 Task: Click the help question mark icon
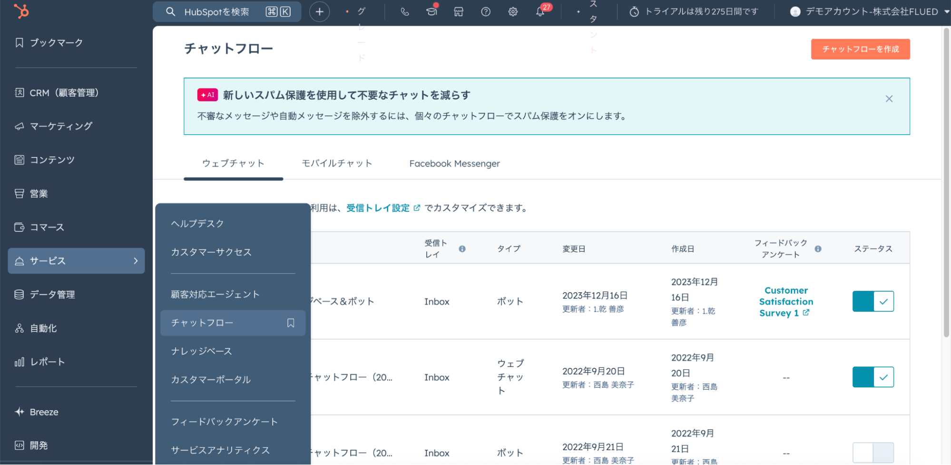(x=486, y=12)
